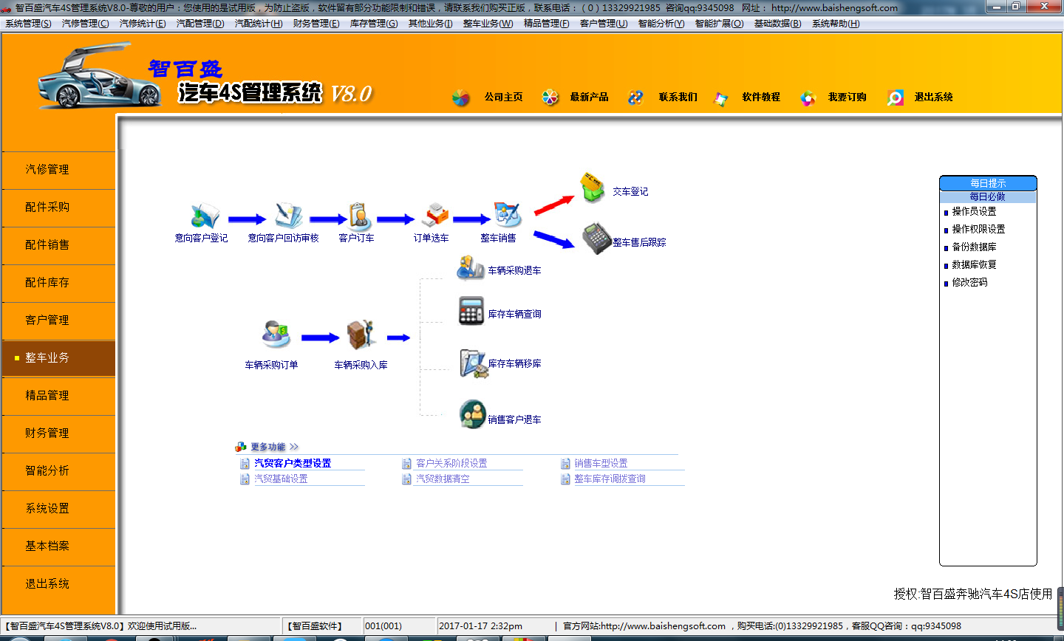1064x641 pixels.
Task: Open 汽贸基础设置 link
Action: pos(281,479)
